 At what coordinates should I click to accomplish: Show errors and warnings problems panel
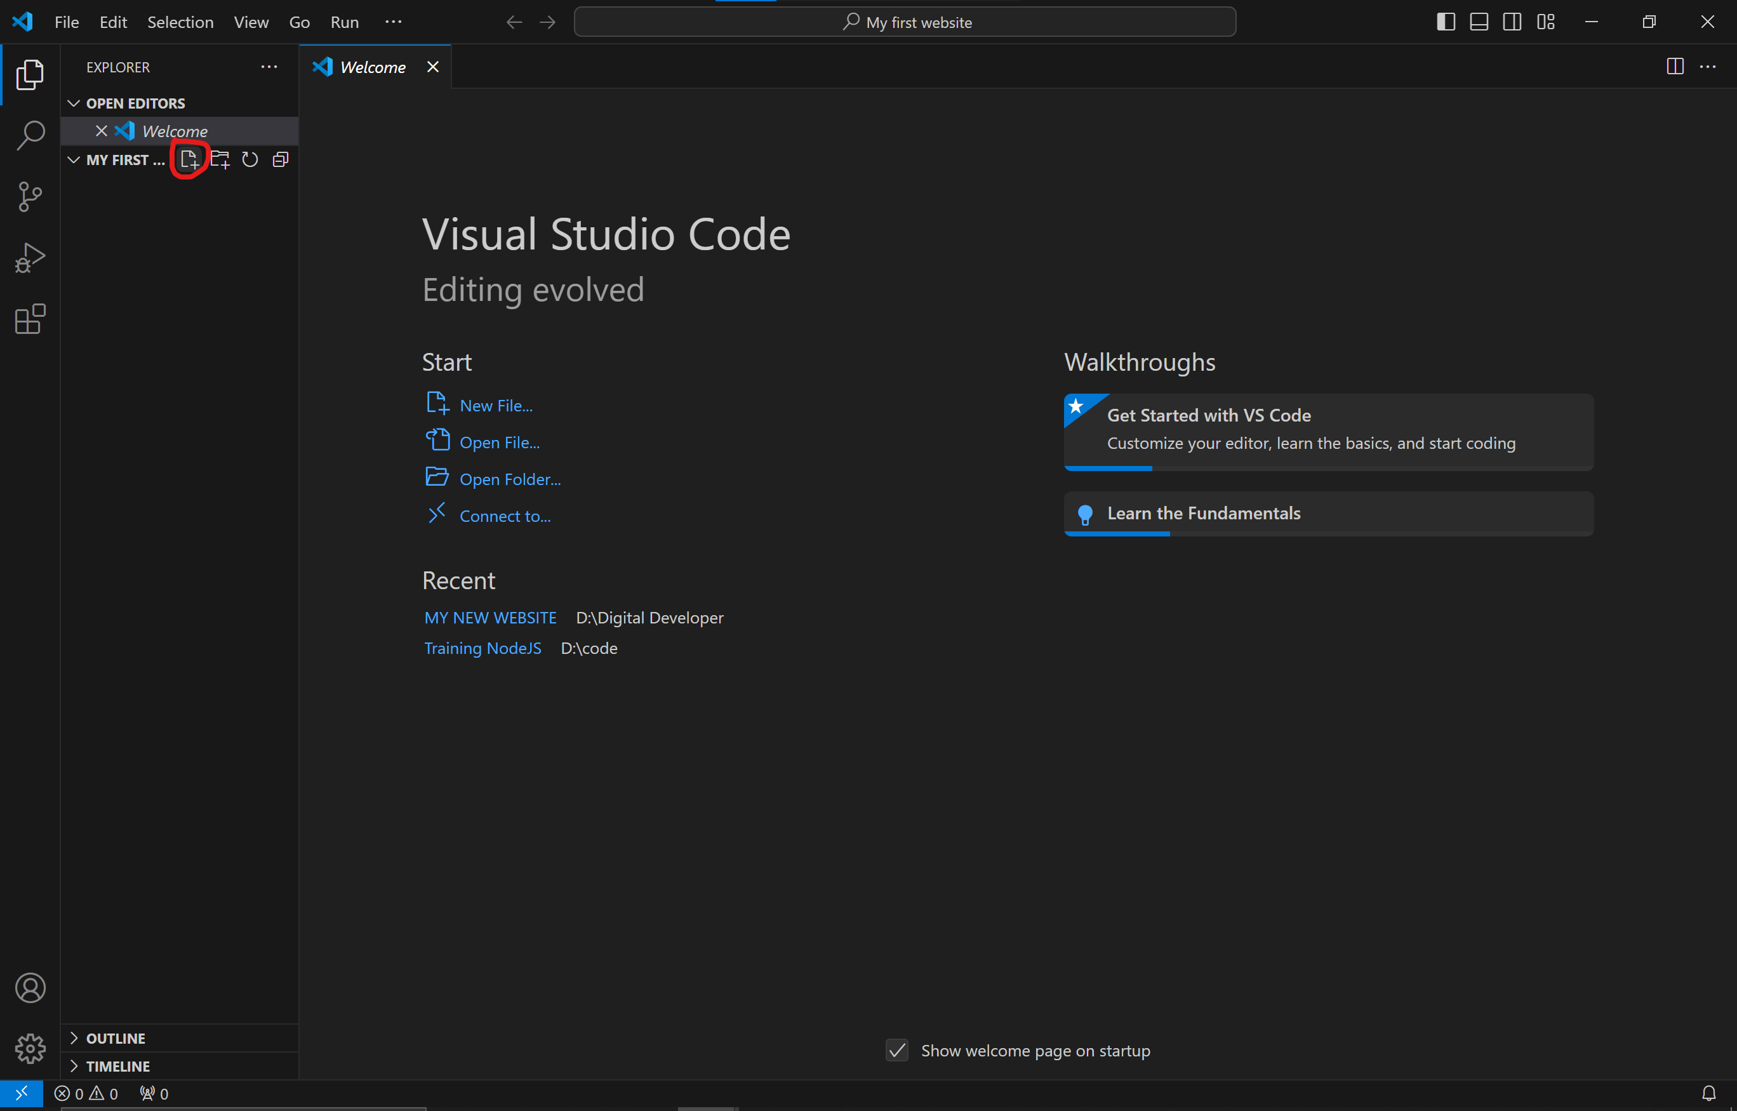tap(86, 1094)
